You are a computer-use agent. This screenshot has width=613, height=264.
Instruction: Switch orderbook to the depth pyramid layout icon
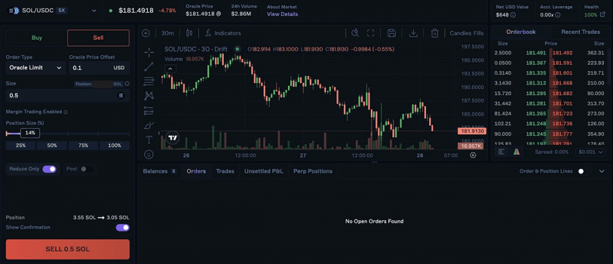tap(516, 151)
